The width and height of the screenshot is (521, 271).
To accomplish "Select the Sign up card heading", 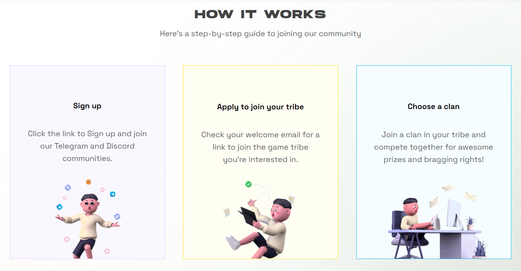I will click(x=87, y=106).
